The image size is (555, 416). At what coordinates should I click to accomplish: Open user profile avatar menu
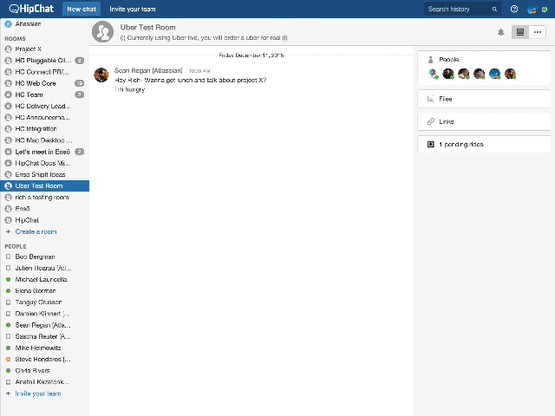tap(532, 9)
